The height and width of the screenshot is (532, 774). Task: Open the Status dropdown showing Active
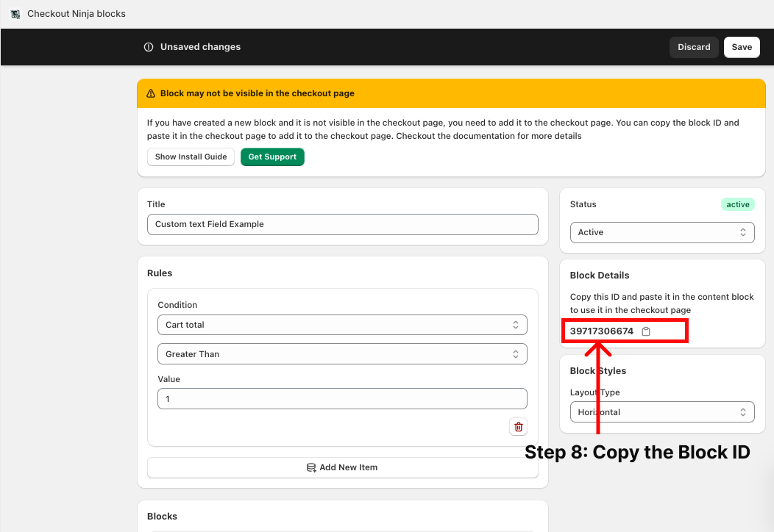tap(661, 232)
